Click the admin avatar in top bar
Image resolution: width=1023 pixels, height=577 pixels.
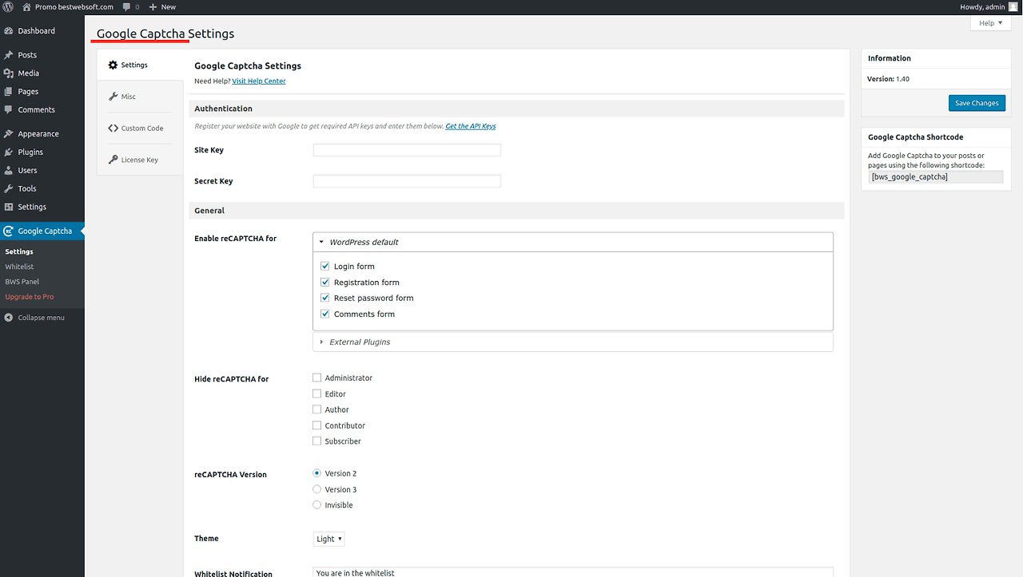(1013, 6)
